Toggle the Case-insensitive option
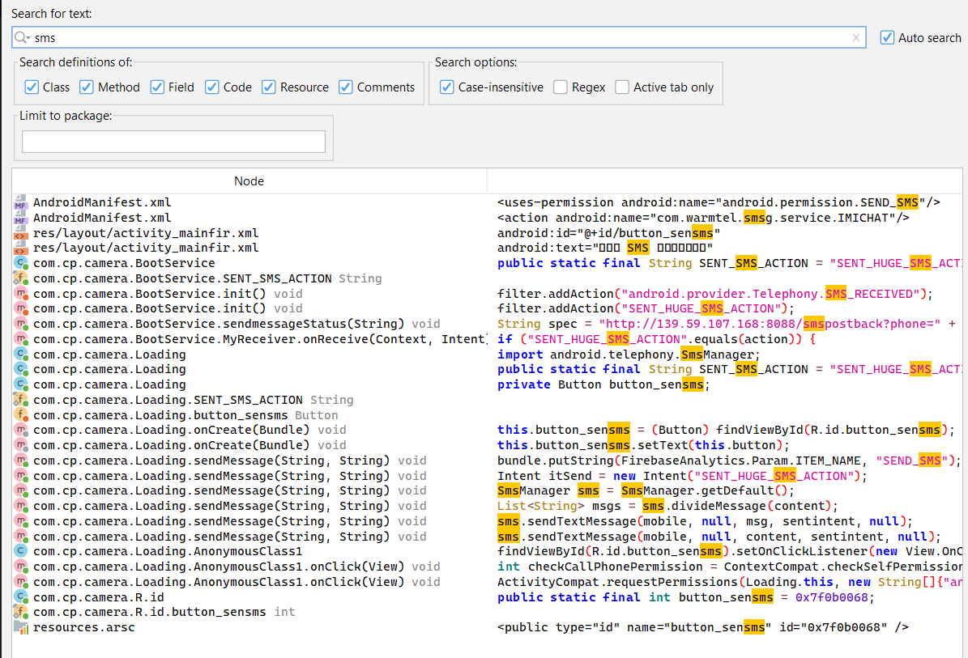The height and width of the screenshot is (658, 968). tap(447, 87)
